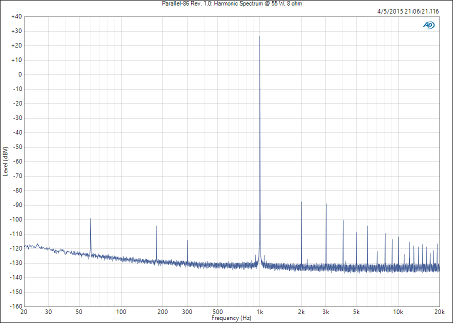Screen dimensions: 453x323
Task: Click the '+40' y-axis tick label
Action: pyautogui.click(x=16, y=16)
